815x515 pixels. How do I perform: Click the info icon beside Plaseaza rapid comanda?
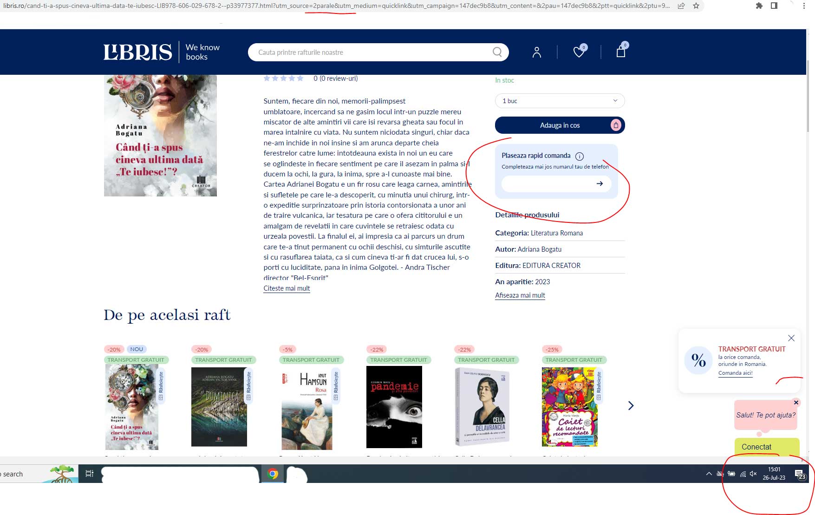tap(580, 156)
